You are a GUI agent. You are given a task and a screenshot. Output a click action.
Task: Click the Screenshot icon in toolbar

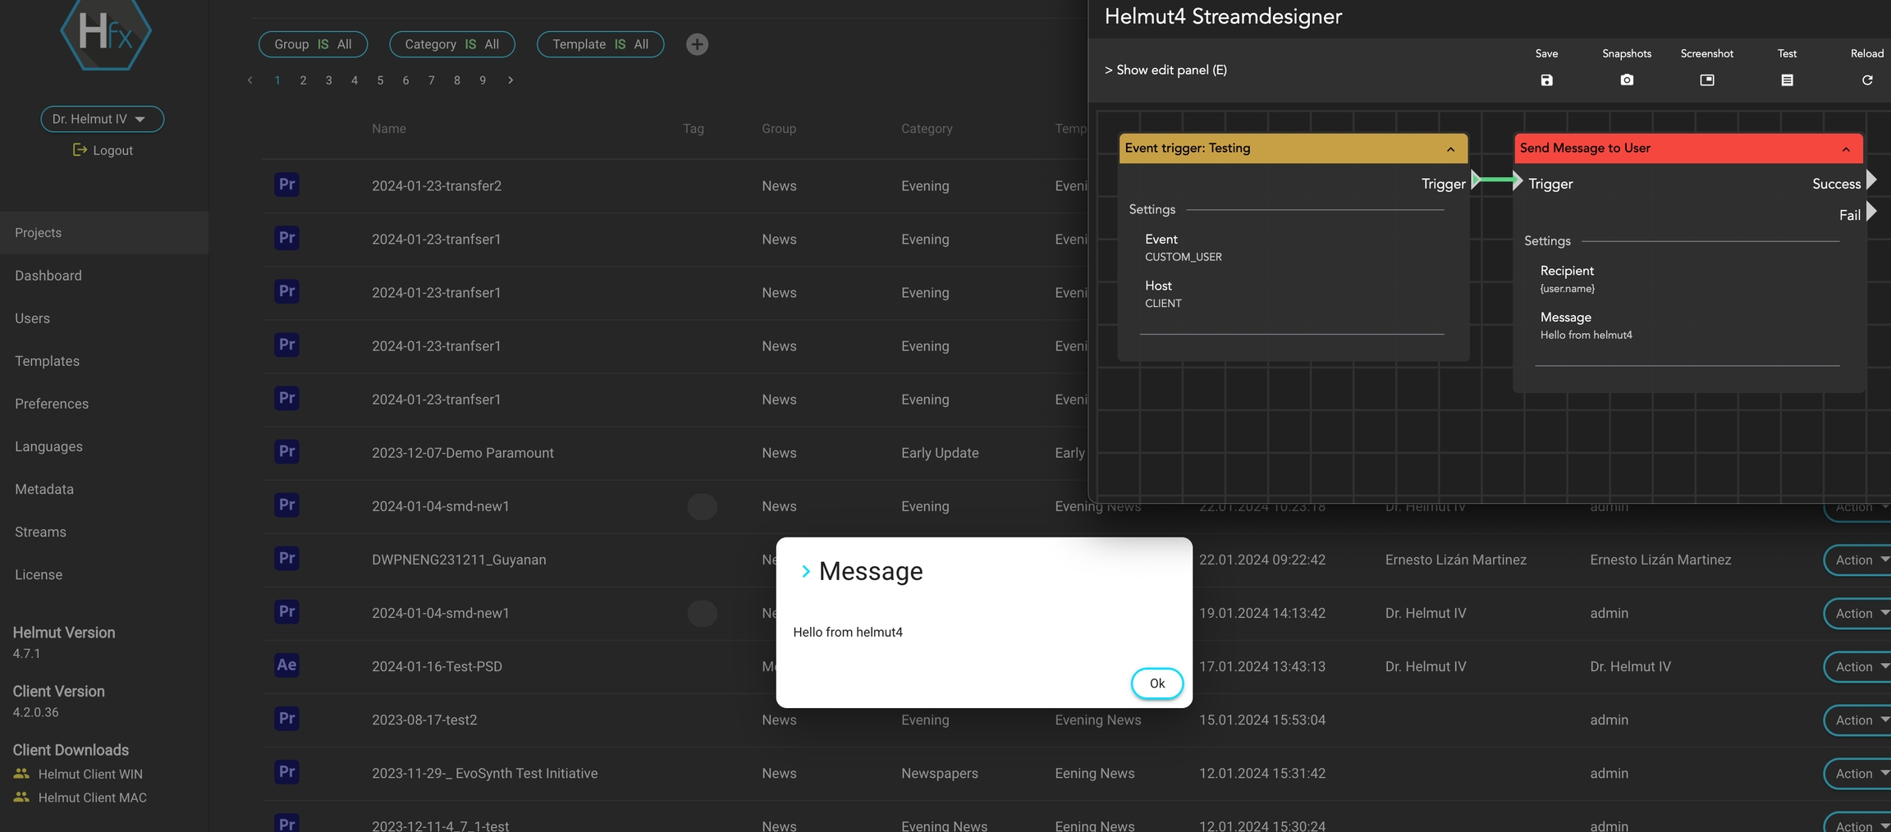click(1706, 80)
